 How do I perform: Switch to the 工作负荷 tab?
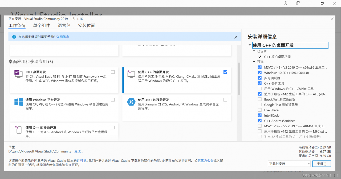(17, 25)
